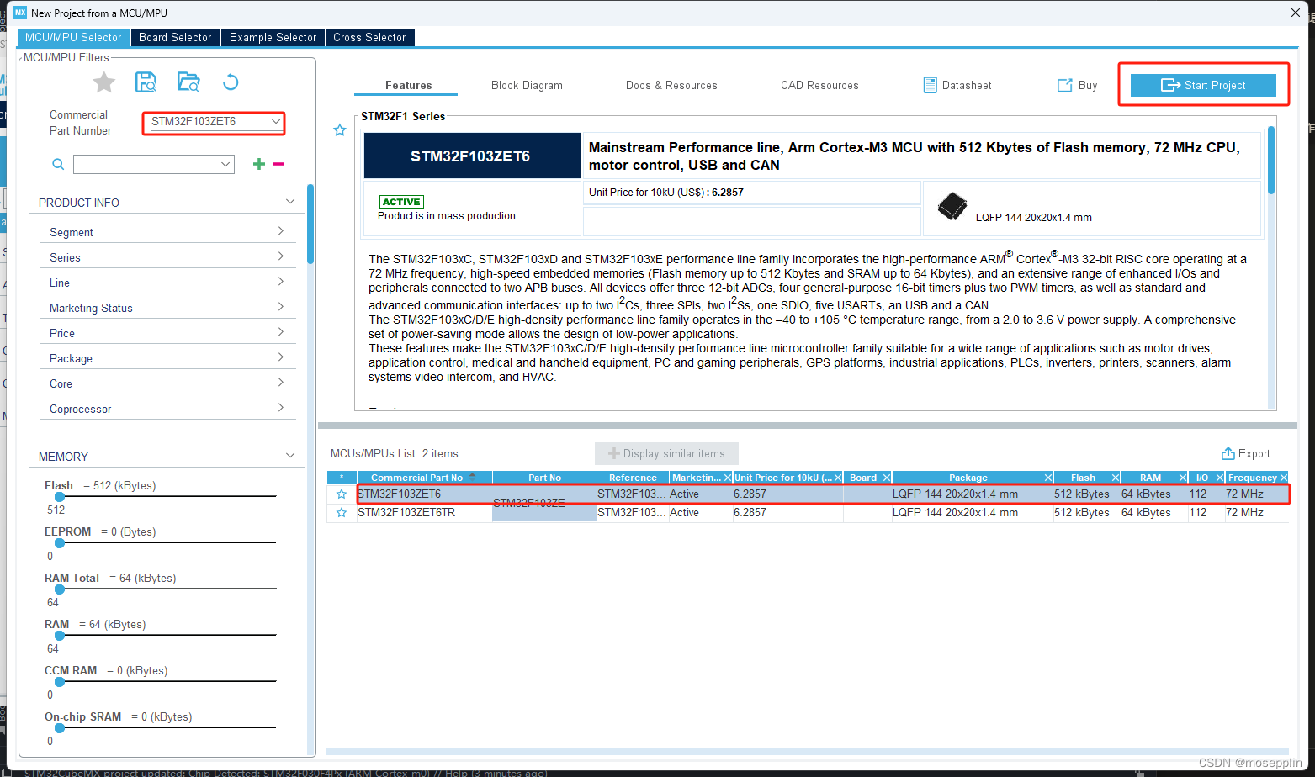
Task: Remove the Unit Price column via its X
Action: 838,478
